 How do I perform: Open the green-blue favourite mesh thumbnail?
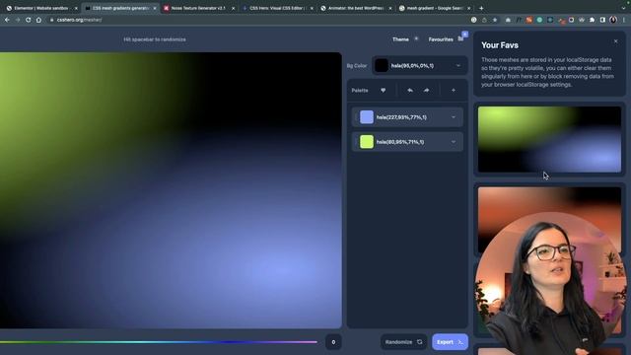pos(549,139)
